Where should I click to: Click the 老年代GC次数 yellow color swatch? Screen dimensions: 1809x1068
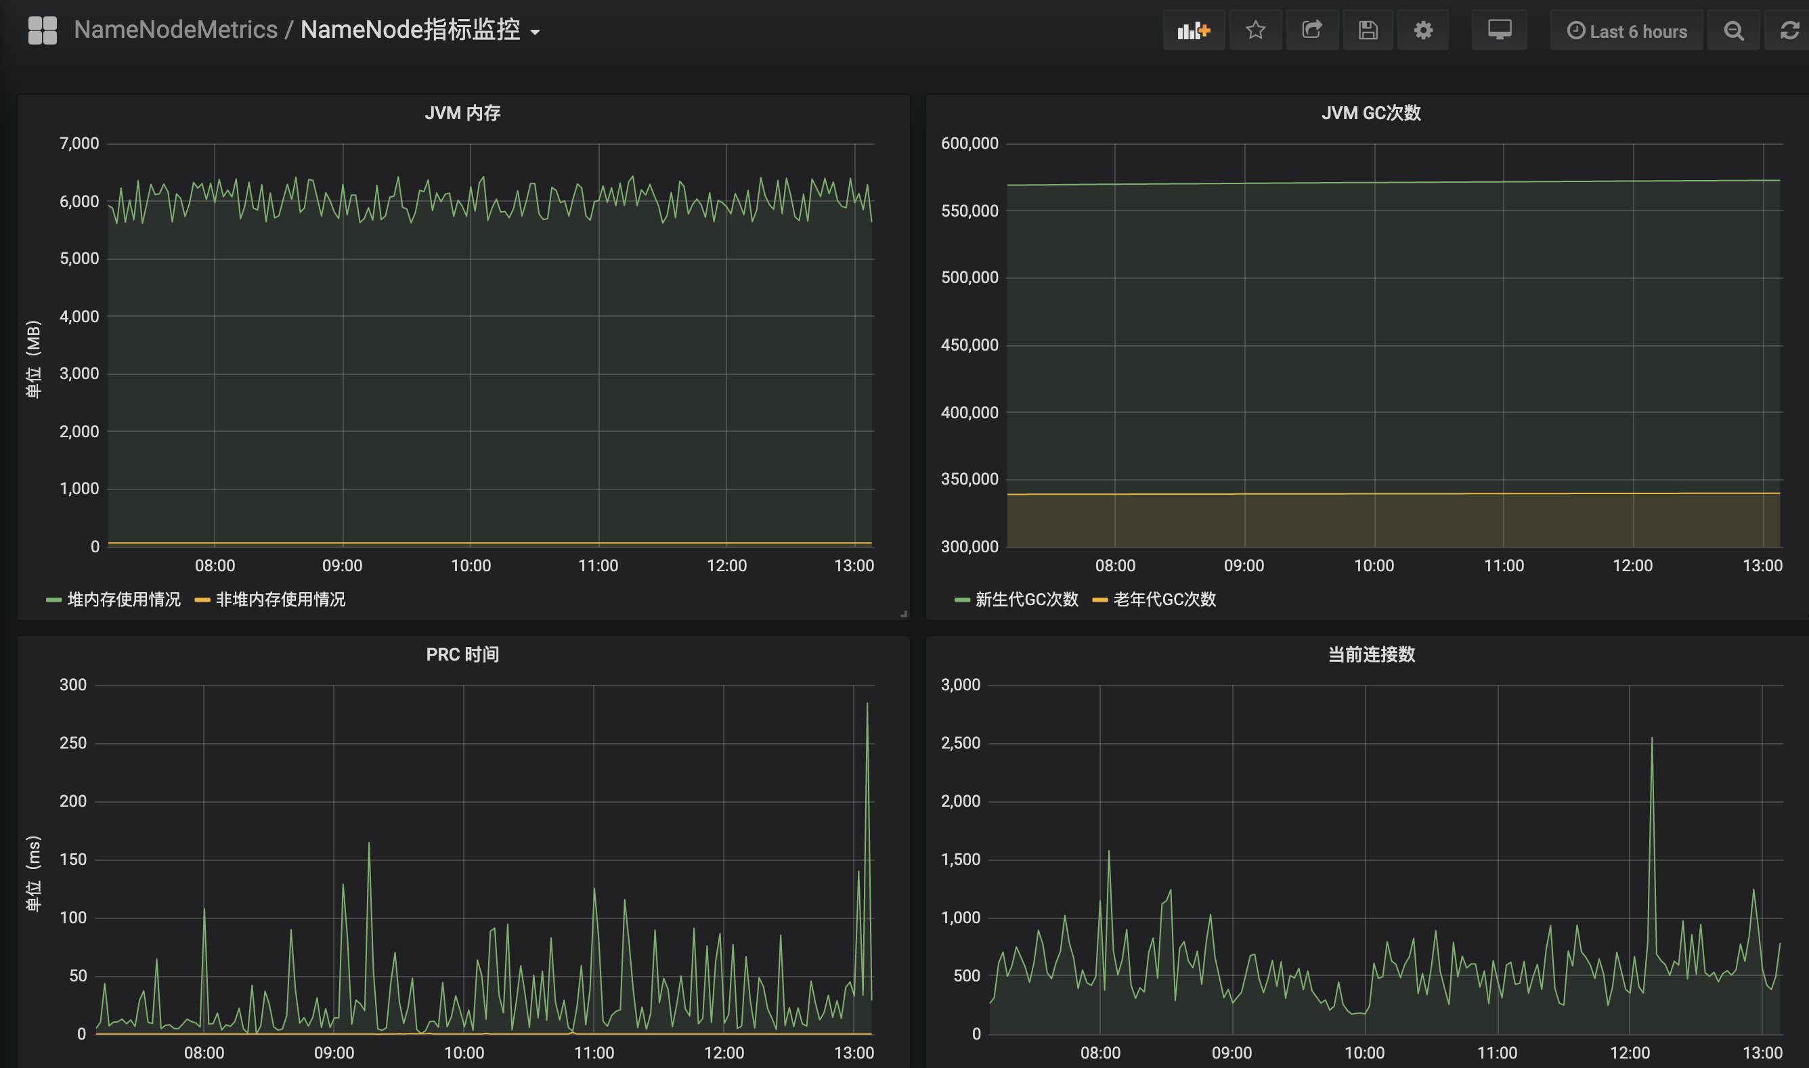1099,600
